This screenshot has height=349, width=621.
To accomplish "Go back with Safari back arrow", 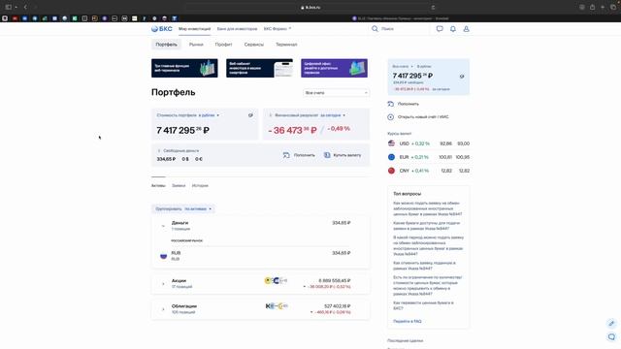I will 25,7.
